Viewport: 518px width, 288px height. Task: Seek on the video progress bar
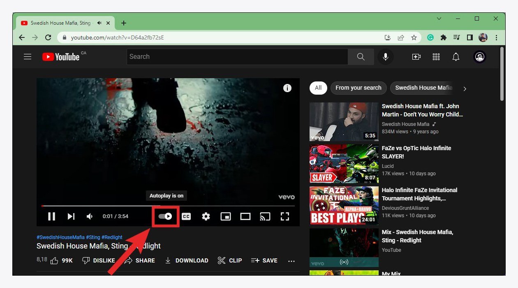168,206
